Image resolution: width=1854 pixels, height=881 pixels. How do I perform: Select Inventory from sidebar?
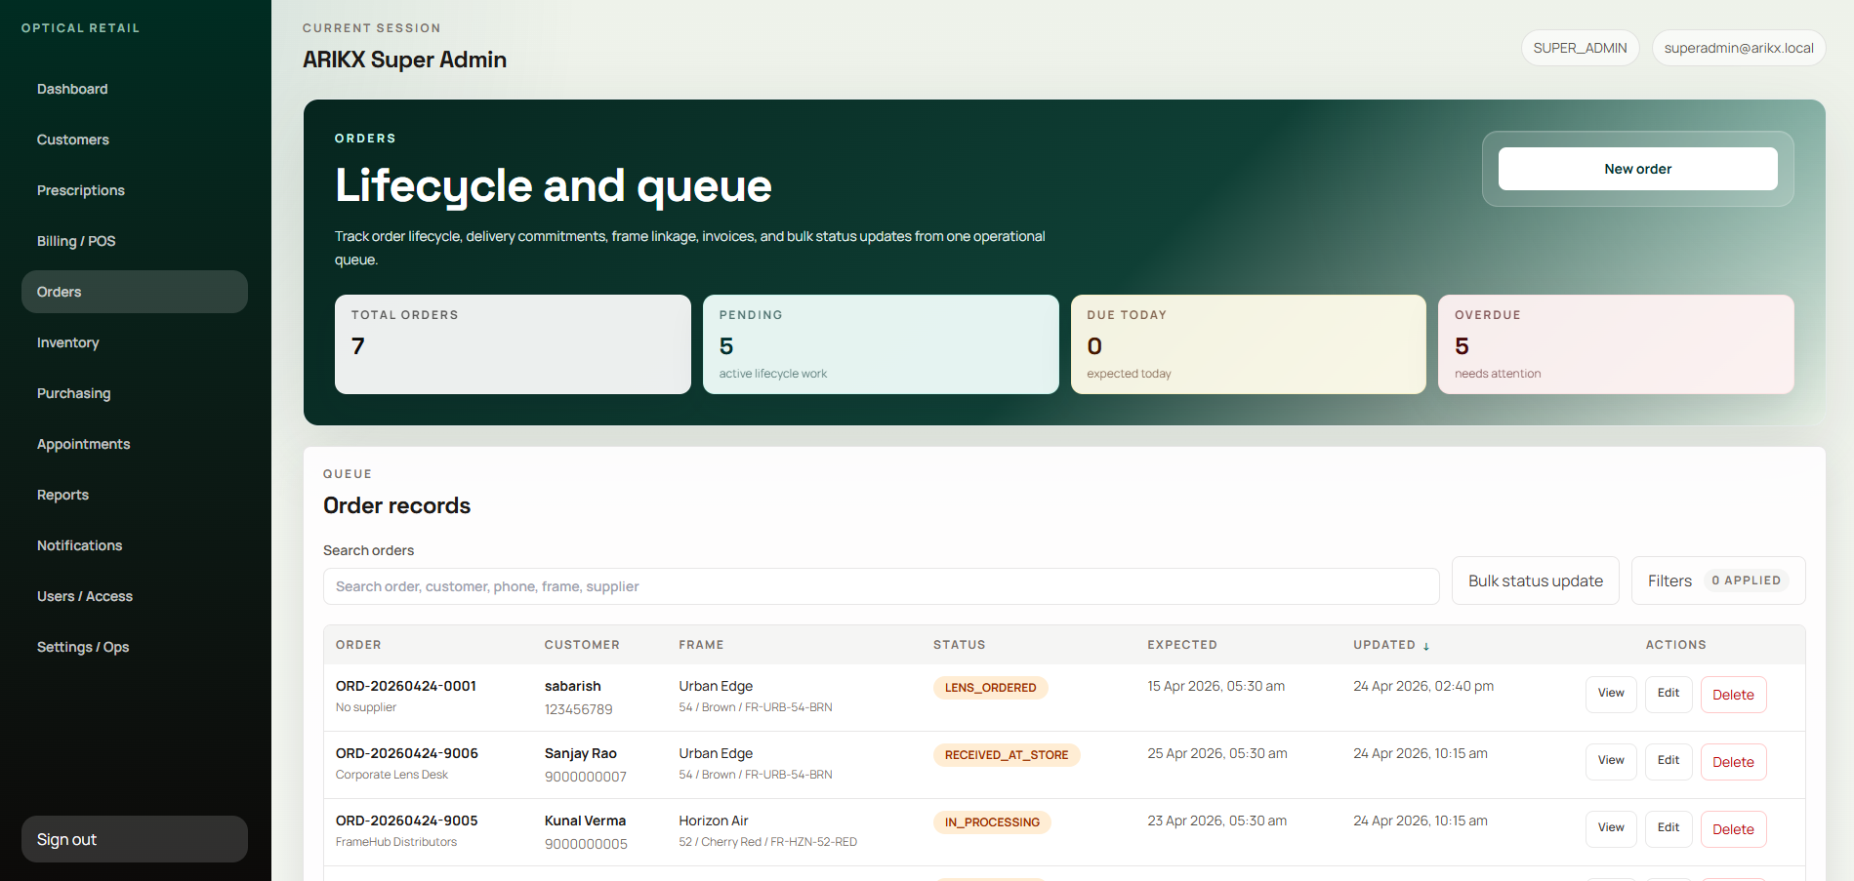point(68,342)
